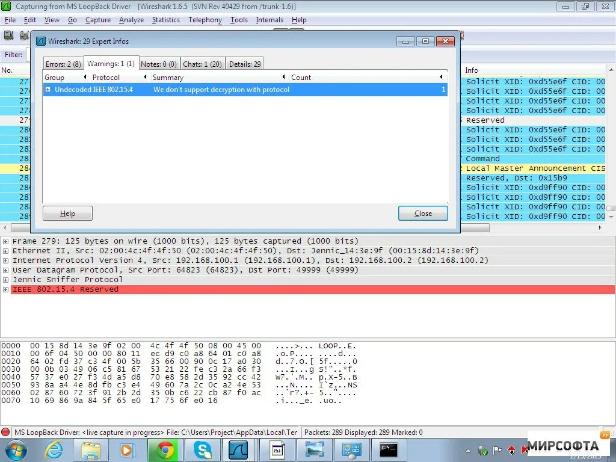The width and height of the screenshot is (616, 462).
Task: Click the red capture status icon in status bar
Action: pos(5,432)
